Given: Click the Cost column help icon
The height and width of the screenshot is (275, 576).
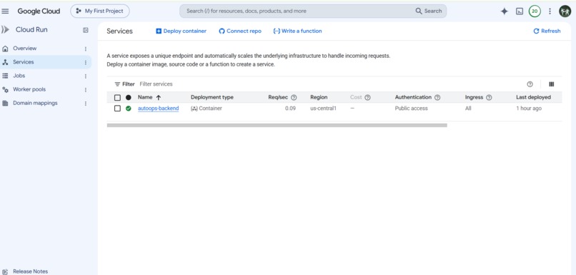Looking at the screenshot, I should click(x=367, y=98).
